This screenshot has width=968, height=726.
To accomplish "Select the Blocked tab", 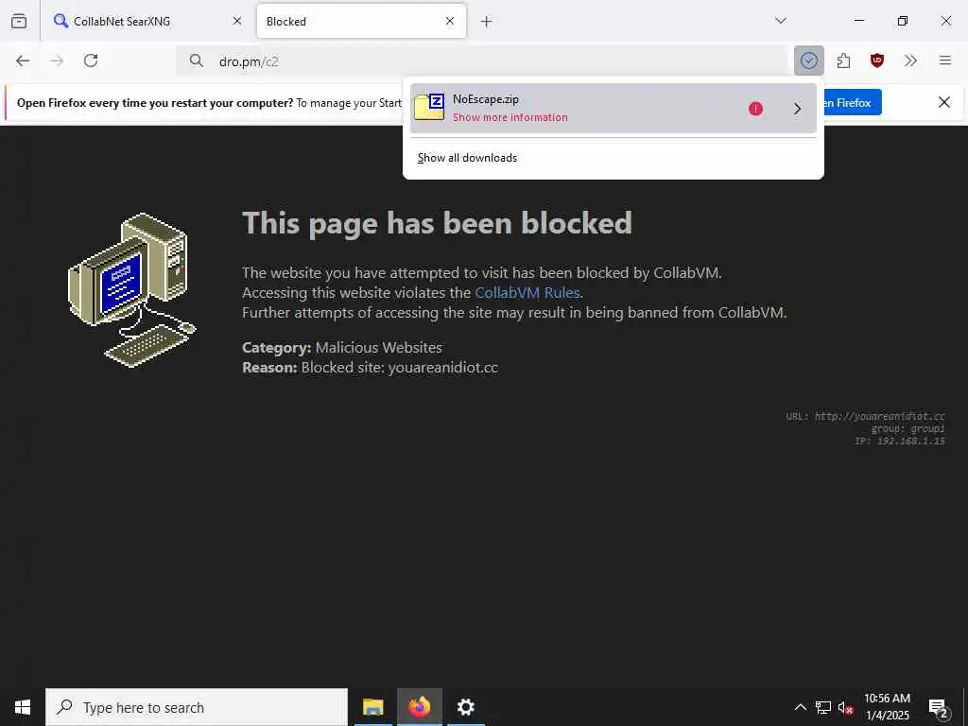I will tap(361, 21).
